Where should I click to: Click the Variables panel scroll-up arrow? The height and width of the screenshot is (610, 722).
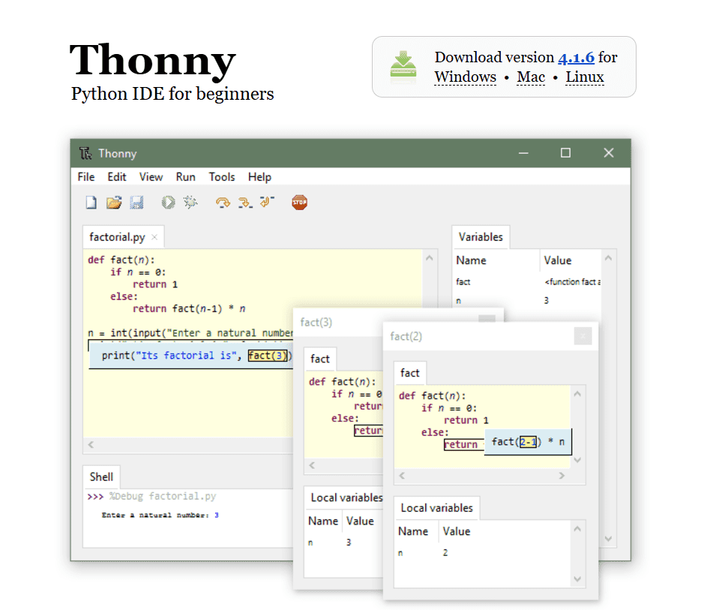(608, 258)
